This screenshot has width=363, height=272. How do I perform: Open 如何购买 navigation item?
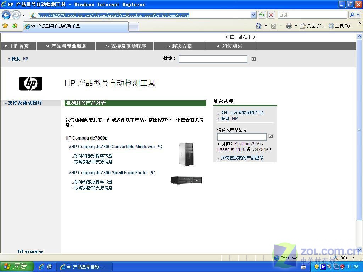pyautogui.click(x=229, y=46)
